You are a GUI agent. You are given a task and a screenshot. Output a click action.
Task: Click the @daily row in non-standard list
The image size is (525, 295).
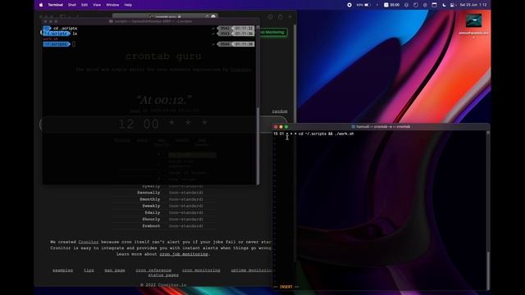point(164,213)
